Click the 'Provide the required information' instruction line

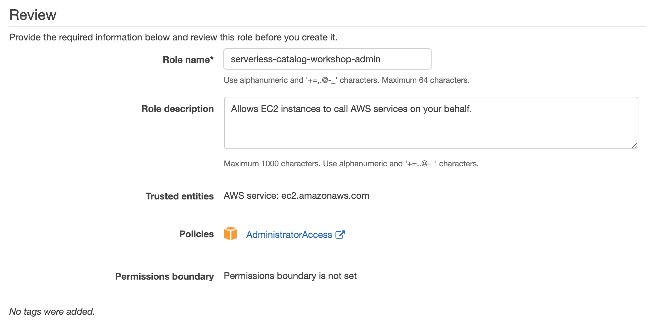coord(173,37)
